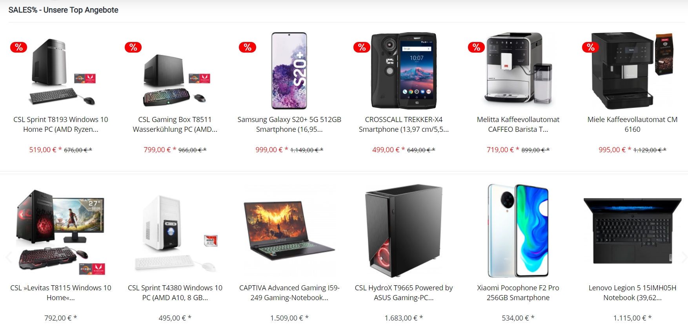Open the CSL HydroX T9665 Gaming-PC title link

click(x=404, y=293)
